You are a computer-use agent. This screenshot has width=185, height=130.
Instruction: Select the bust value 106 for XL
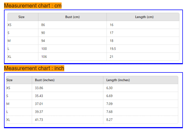pos(44,57)
